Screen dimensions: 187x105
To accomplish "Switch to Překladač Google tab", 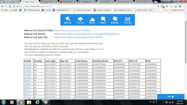I will [87, 2].
